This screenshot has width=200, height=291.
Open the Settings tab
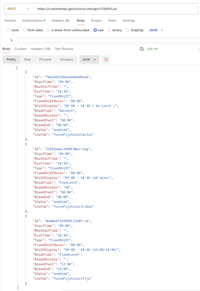129,20
